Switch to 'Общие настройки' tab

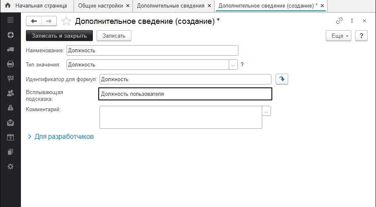click(x=100, y=6)
